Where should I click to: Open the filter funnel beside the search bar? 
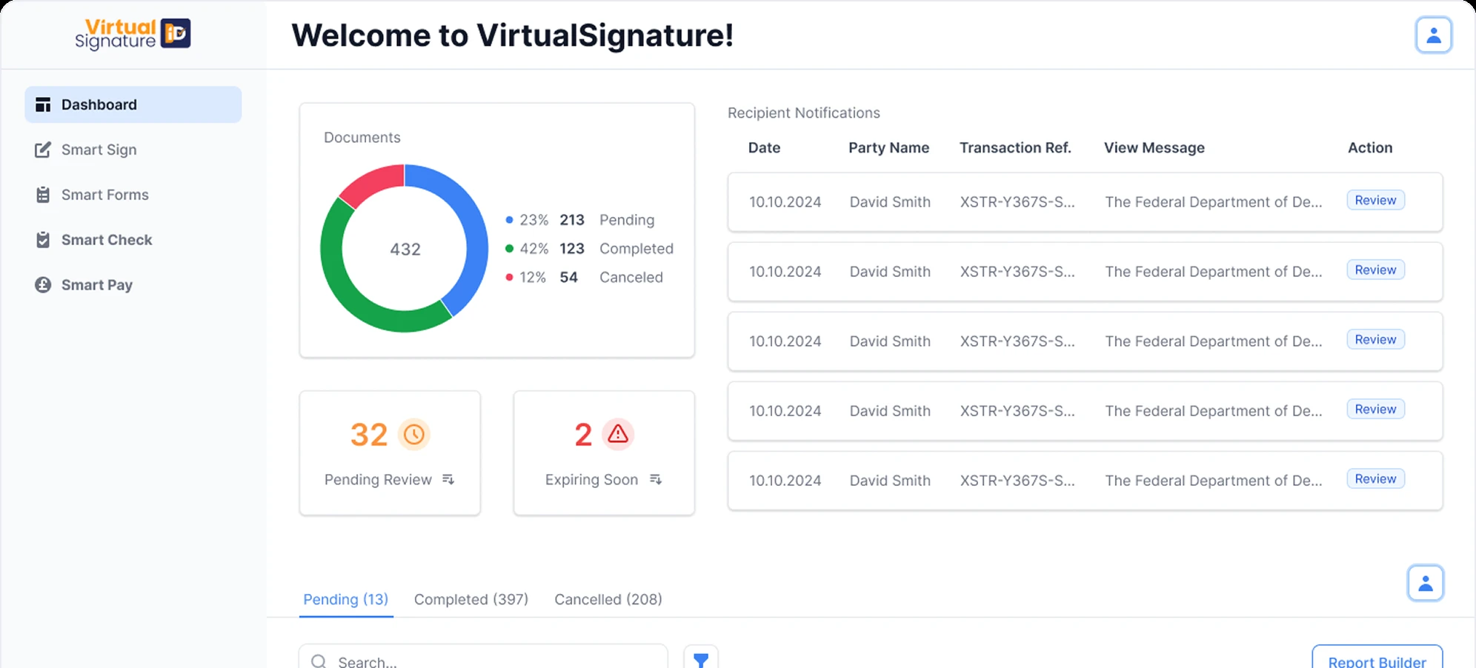pyautogui.click(x=701, y=658)
